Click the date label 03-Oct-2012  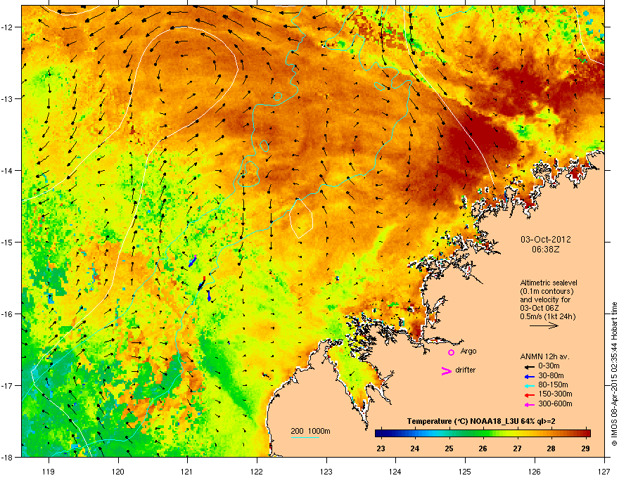click(546, 240)
